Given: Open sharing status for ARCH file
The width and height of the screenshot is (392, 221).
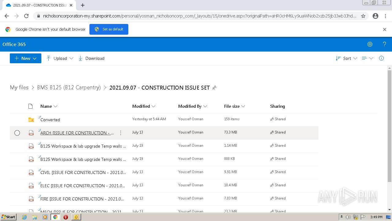Looking at the screenshot, I should point(278,132).
